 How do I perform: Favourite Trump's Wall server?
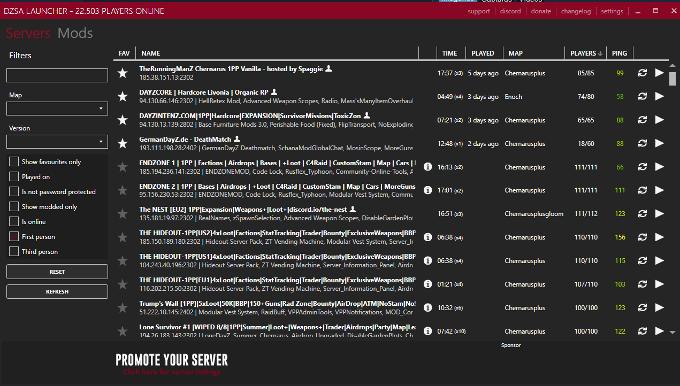coord(123,308)
